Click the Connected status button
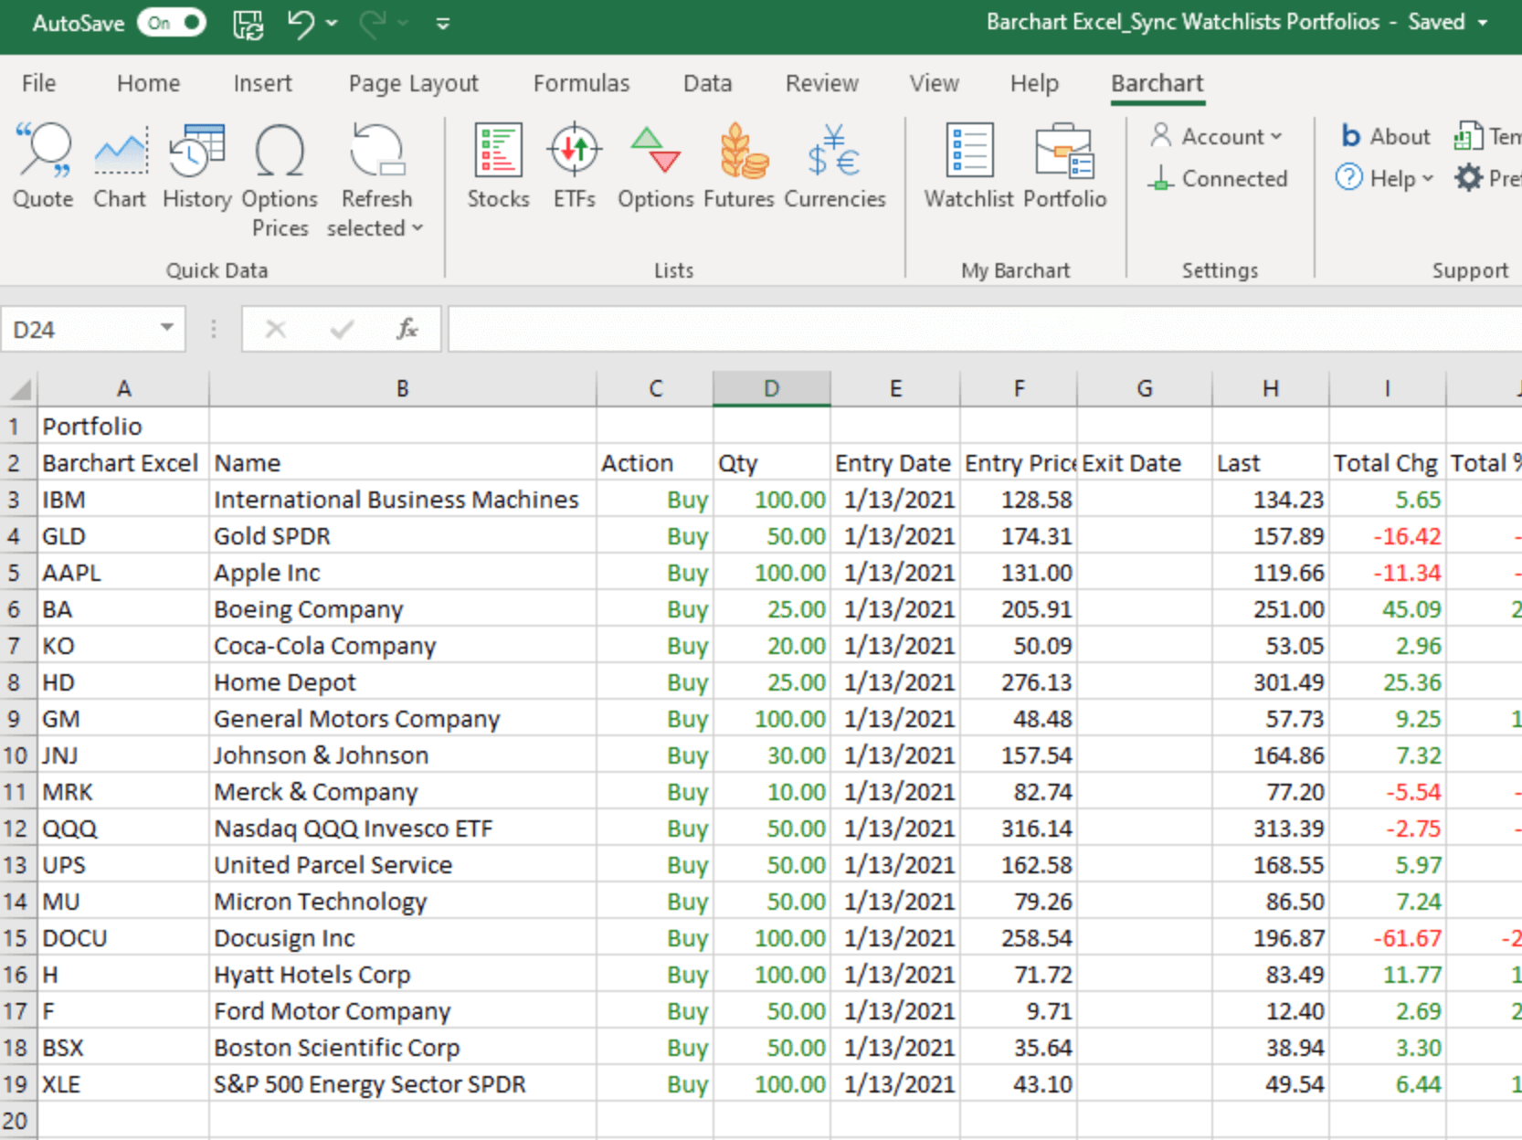The image size is (1522, 1140). [x=1219, y=178]
